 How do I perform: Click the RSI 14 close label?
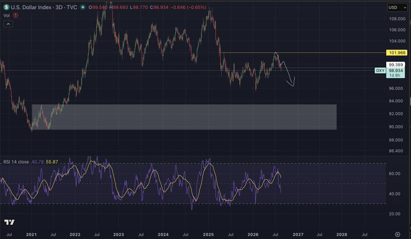click(16, 162)
